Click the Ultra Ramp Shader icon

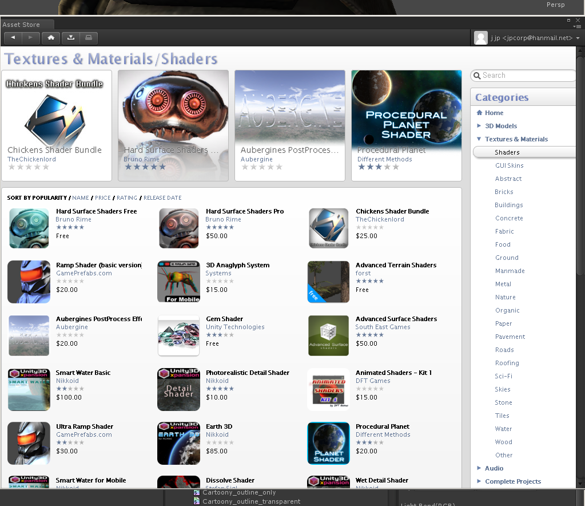[29, 443]
